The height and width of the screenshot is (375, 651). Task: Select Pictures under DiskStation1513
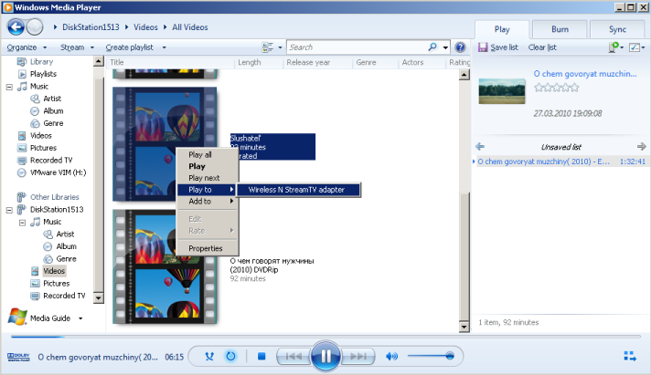pos(56,284)
